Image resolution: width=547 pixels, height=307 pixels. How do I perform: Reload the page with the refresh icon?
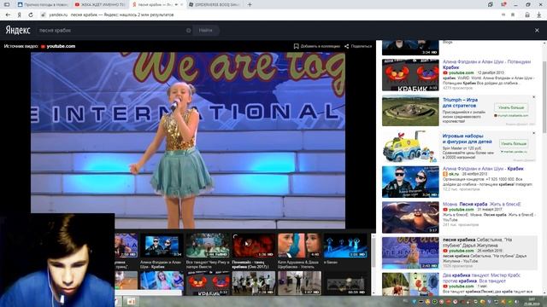click(31, 15)
